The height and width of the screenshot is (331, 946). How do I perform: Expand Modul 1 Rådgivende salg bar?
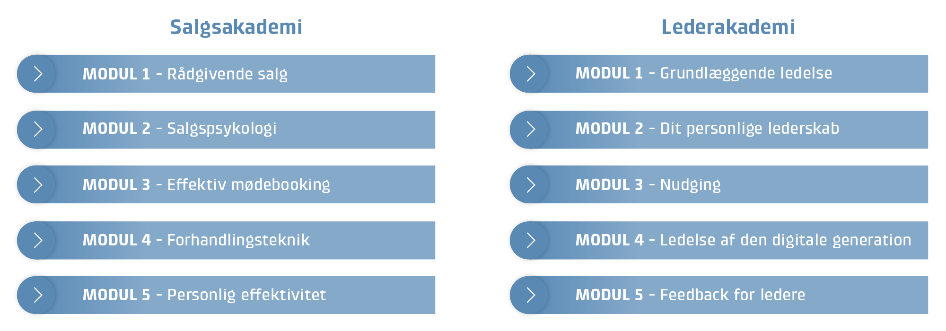[226, 74]
